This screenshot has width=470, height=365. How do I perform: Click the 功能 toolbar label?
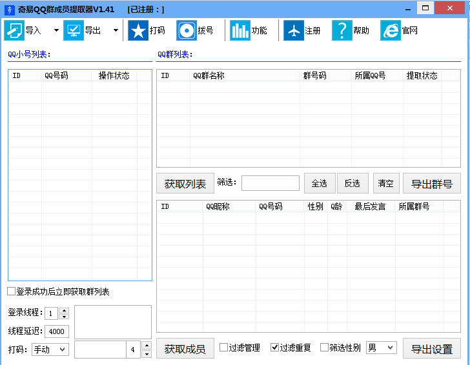[259, 30]
